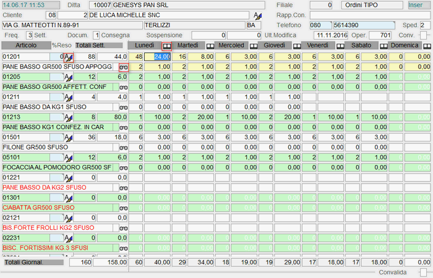Click the Giovedì day header
433x278 pixels.
pyautogui.click(x=274, y=45)
